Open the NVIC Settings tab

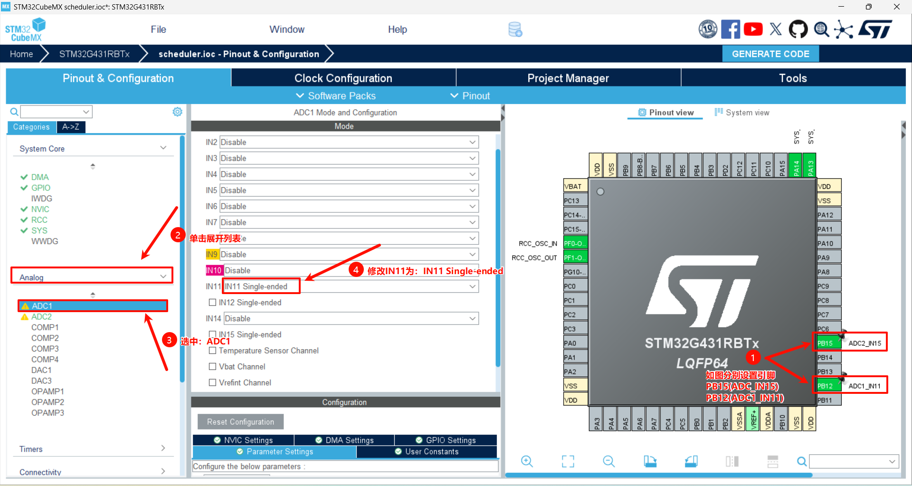coord(243,440)
